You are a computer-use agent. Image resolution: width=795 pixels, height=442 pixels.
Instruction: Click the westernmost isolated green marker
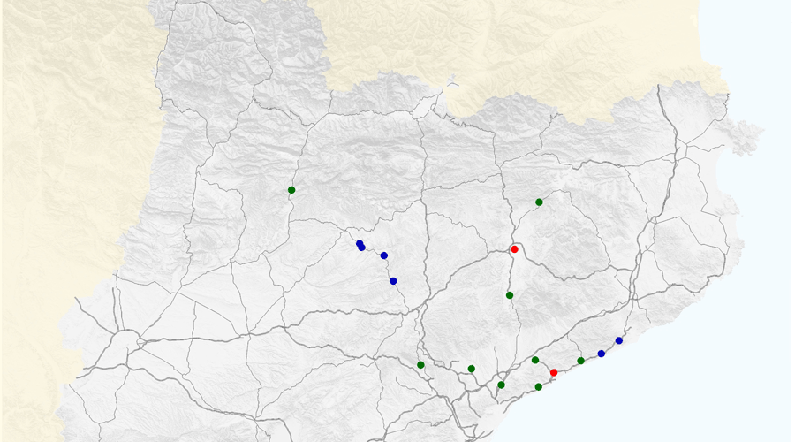[291, 190]
